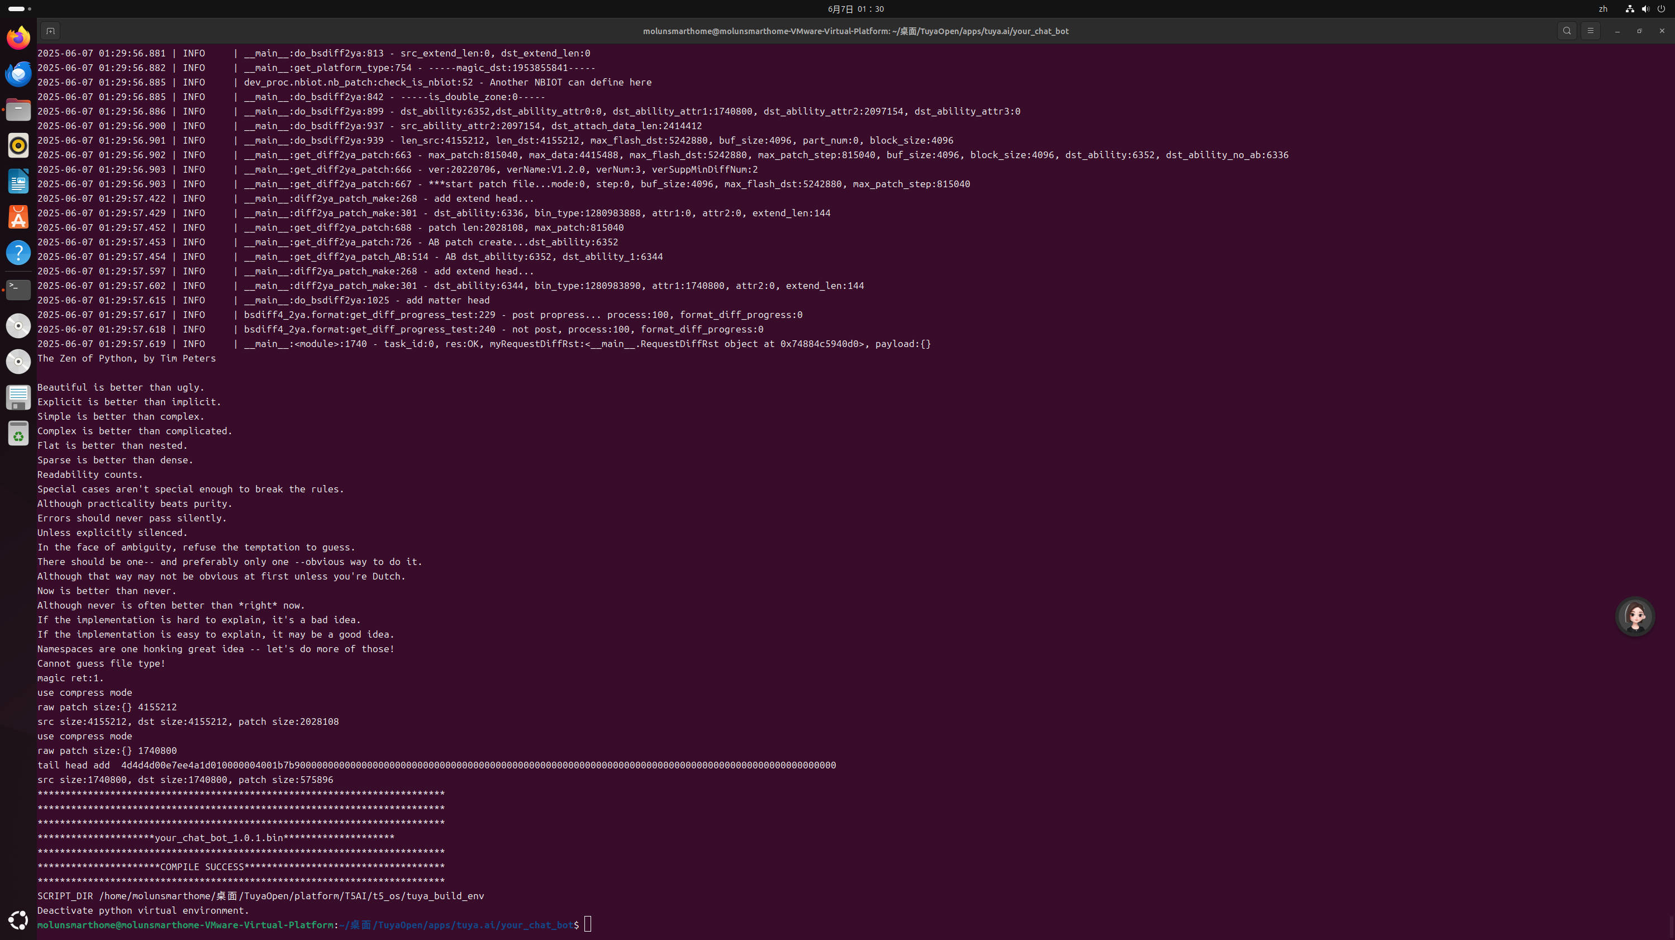The width and height of the screenshot is (1675, 940).
Task: Open the clock and calendar menu
Action: pyautogui.click(x=855, y=9)
